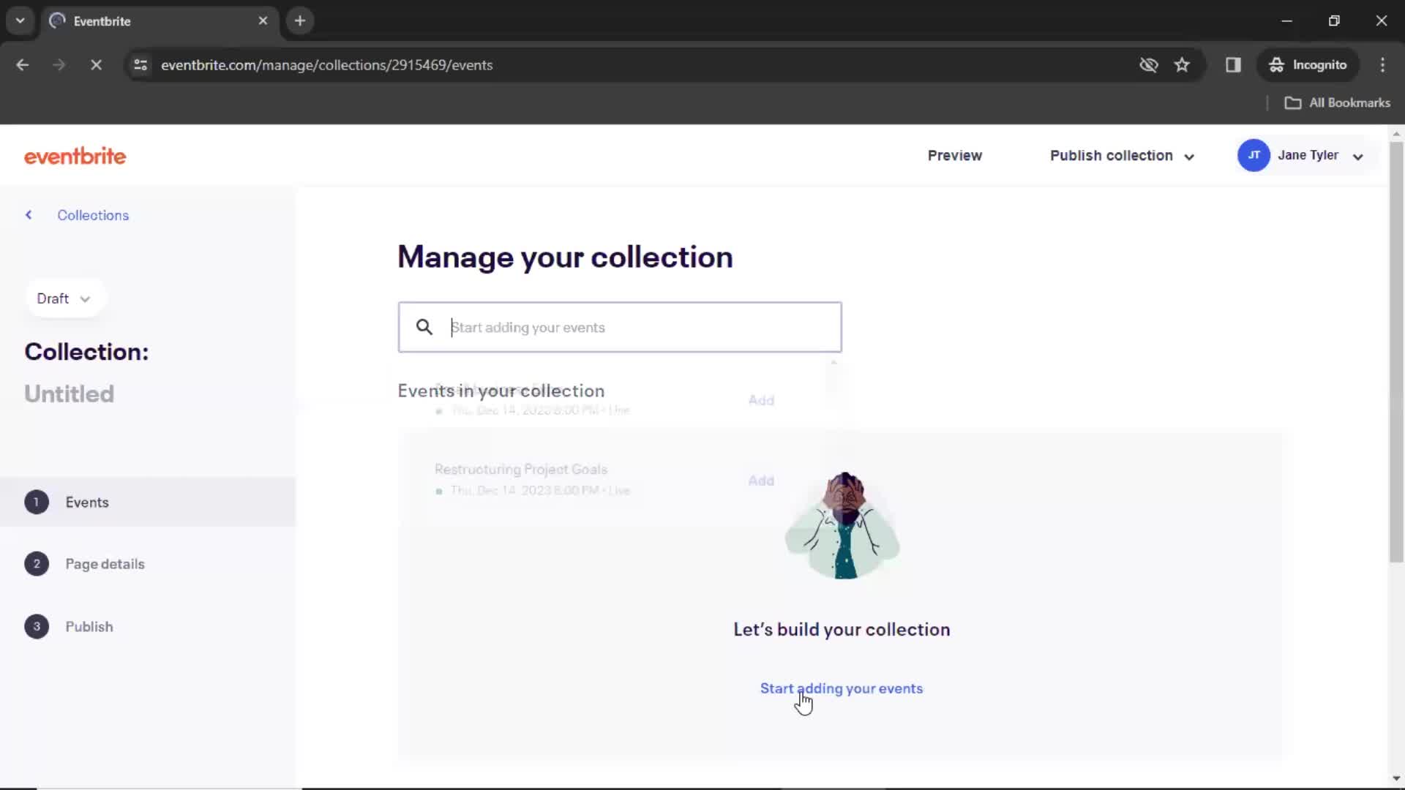
Task: Expand the Publish collection dropdown arrow
Action: coord(1189,155)
